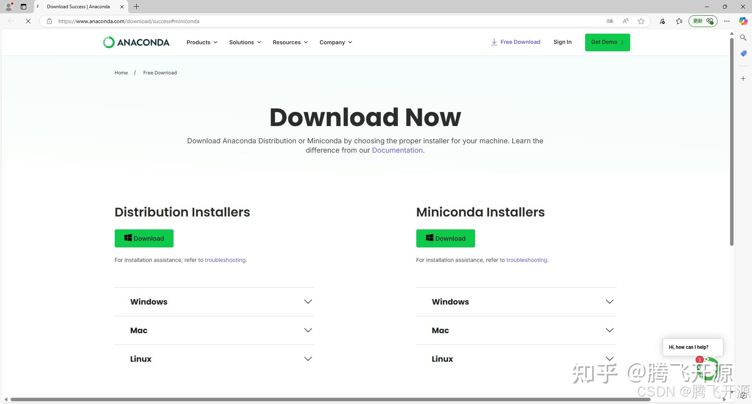The height and width of the screenshot is (404, 752).
Task: Open the Solutions dropdown menu
Action: pos(245,42)
